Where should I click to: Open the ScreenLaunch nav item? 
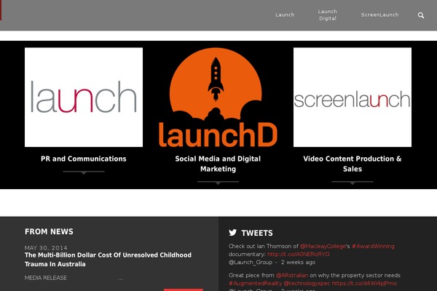[379, 15]
